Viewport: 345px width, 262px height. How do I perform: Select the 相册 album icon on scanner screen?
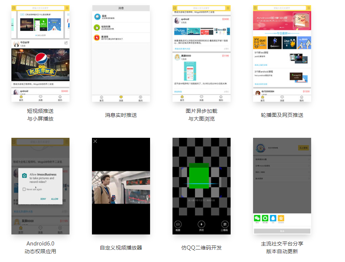(x=178, y=224)
